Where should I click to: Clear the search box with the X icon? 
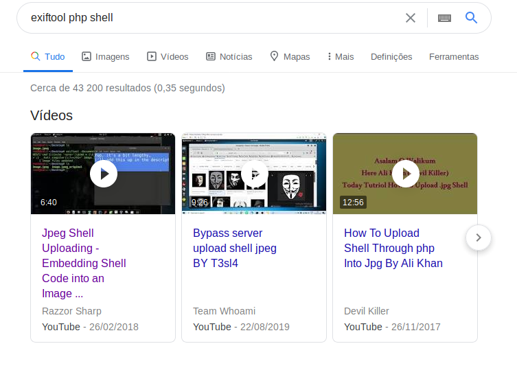pyautogui.click(x=410, y=18)
